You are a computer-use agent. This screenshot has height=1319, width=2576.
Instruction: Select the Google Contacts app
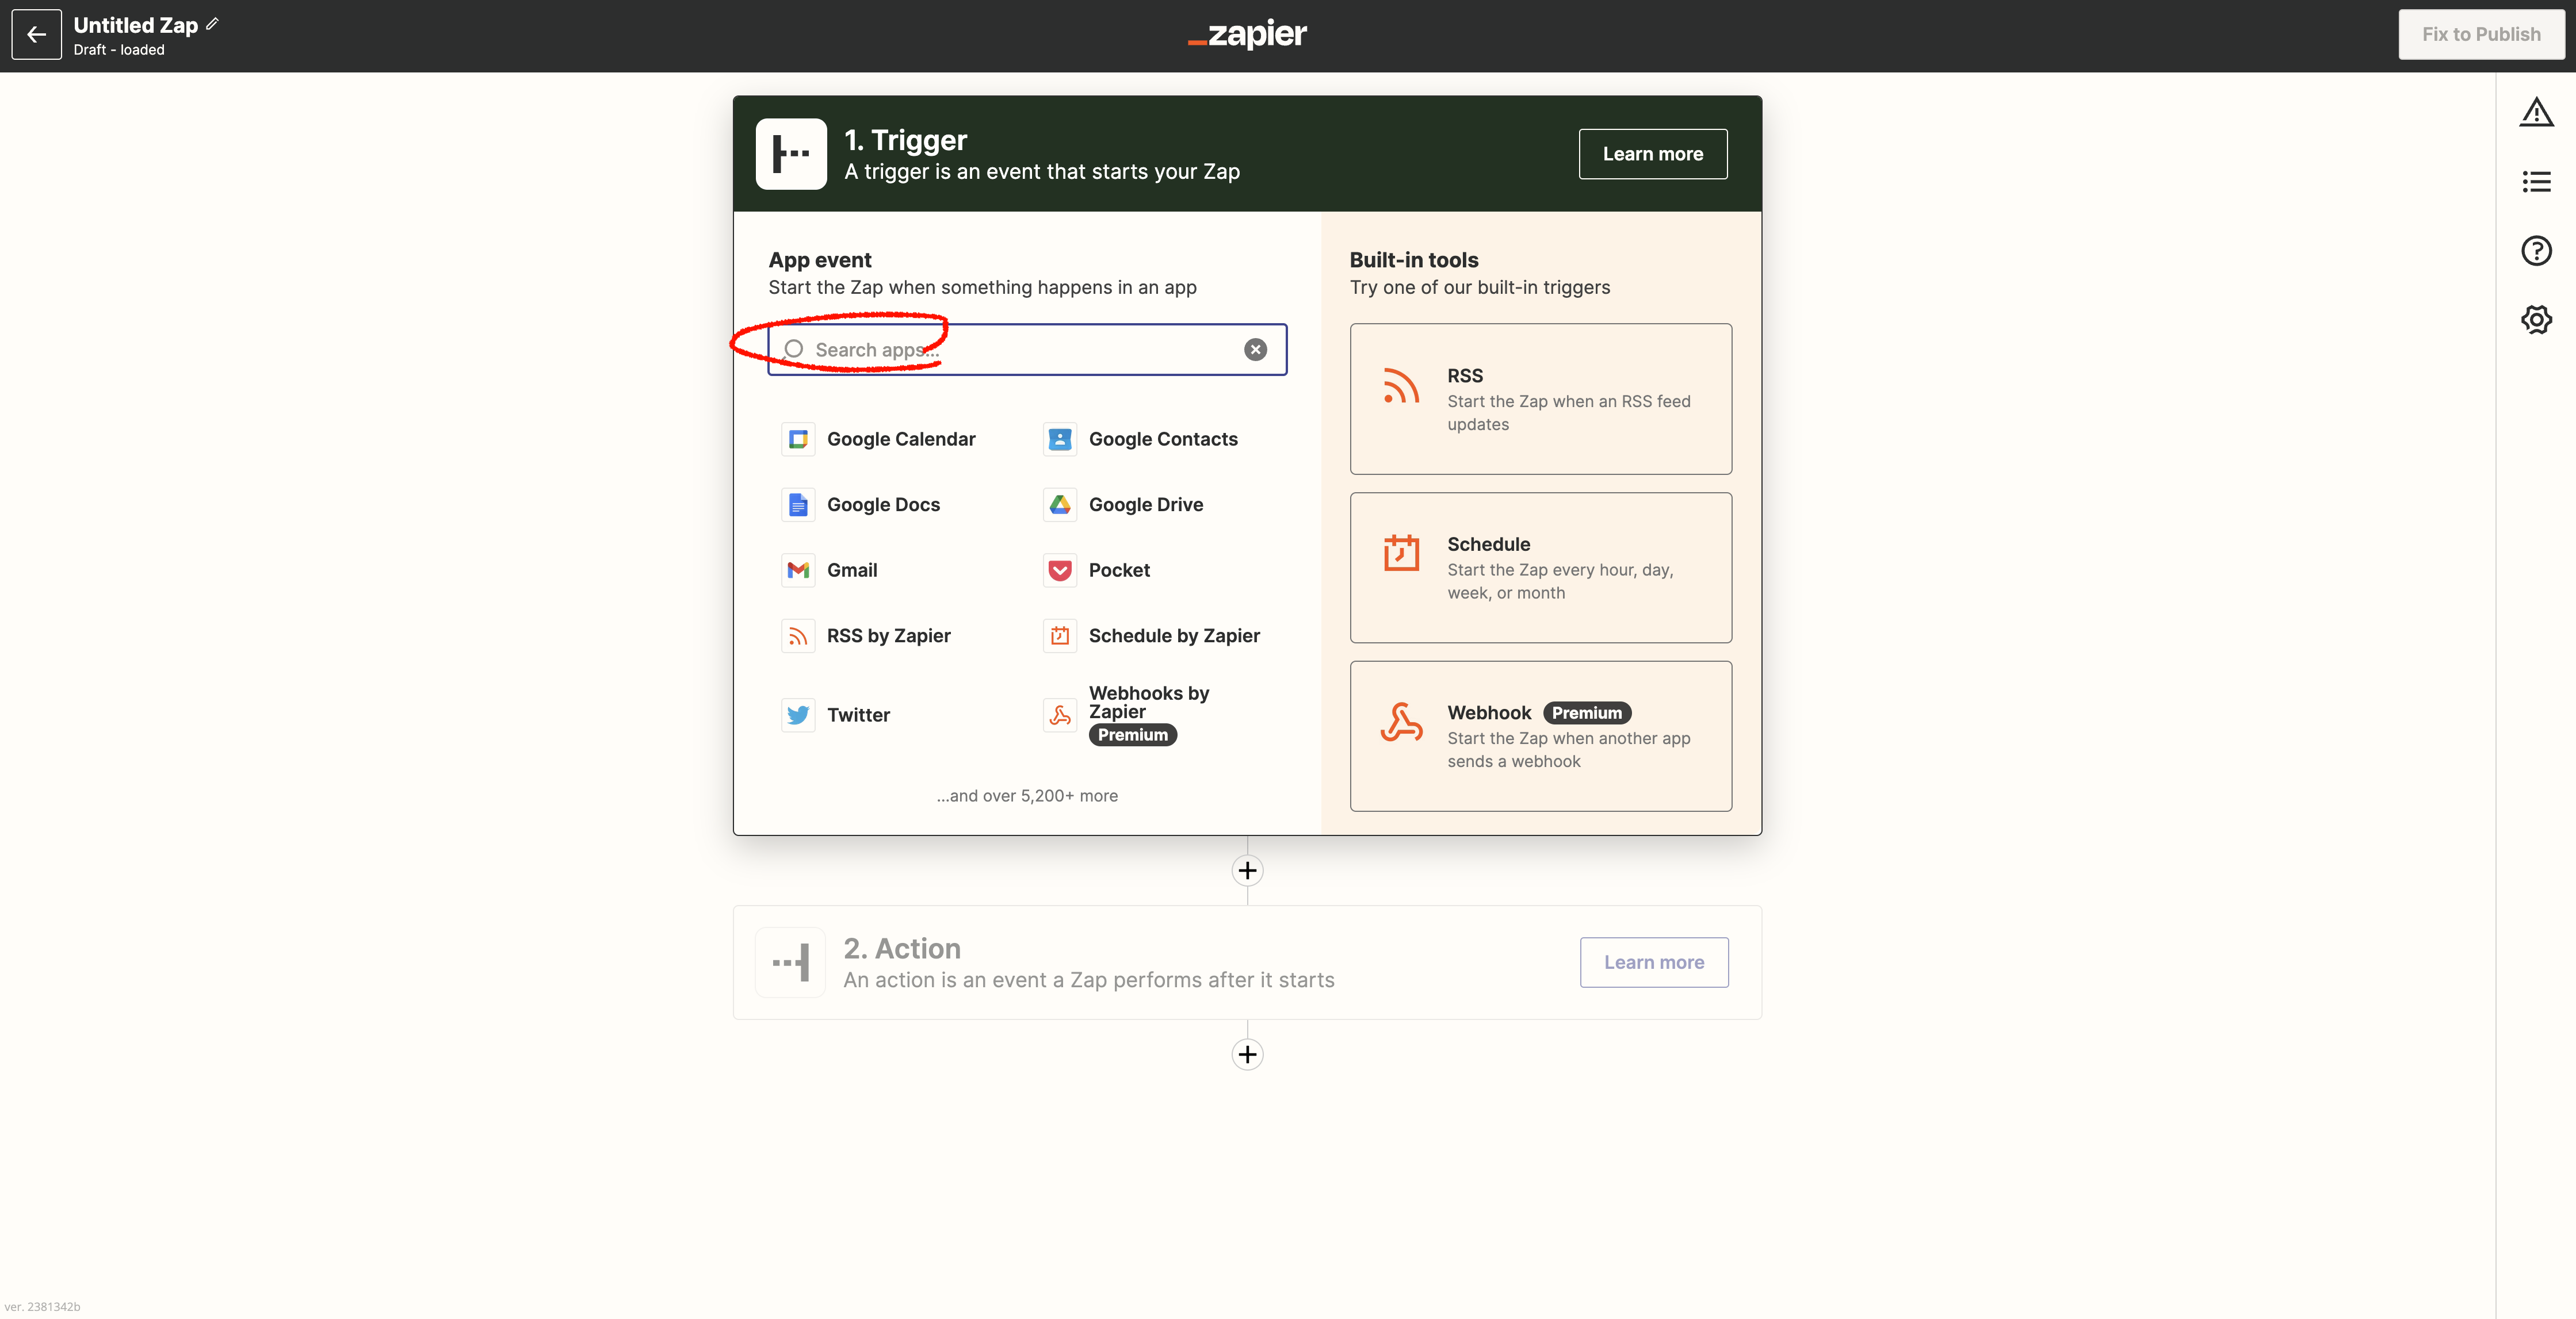click(1141, 439)
